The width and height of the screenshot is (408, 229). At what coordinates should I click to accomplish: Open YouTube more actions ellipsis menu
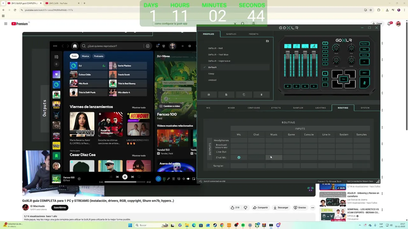(313, 208)
